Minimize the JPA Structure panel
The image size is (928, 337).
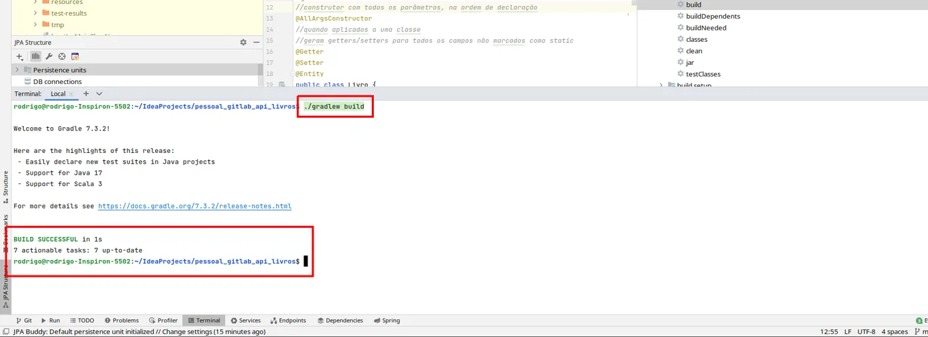(x=255, y=42)
